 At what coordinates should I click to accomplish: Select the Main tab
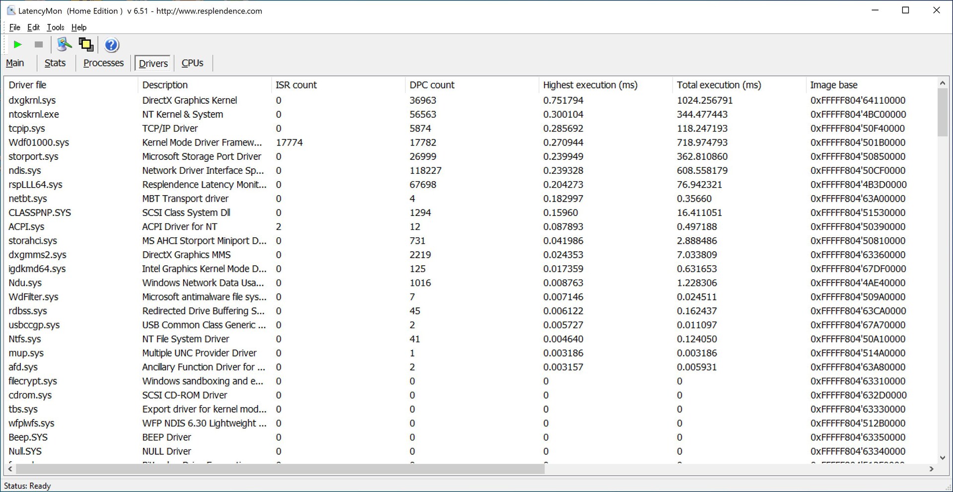point(15,63)
